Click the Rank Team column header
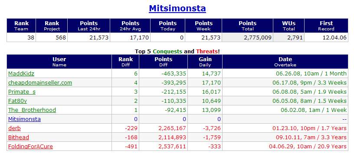Image resolution: width=354 pixels, height=157 pixels. click(21, 26)
